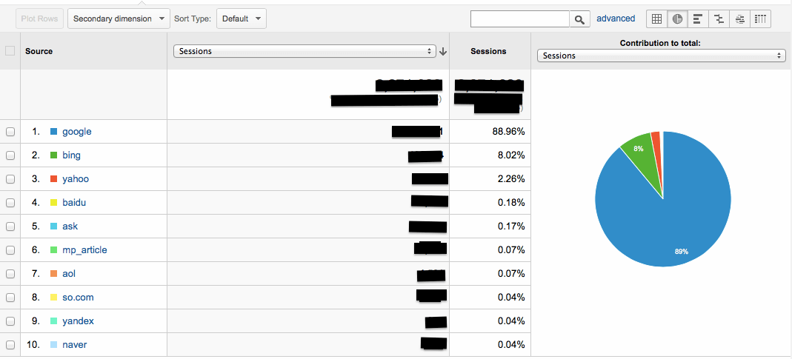The height and width of the screenshot is (359, 792).
Task: Open the naver source link
Action: point(75,346)
